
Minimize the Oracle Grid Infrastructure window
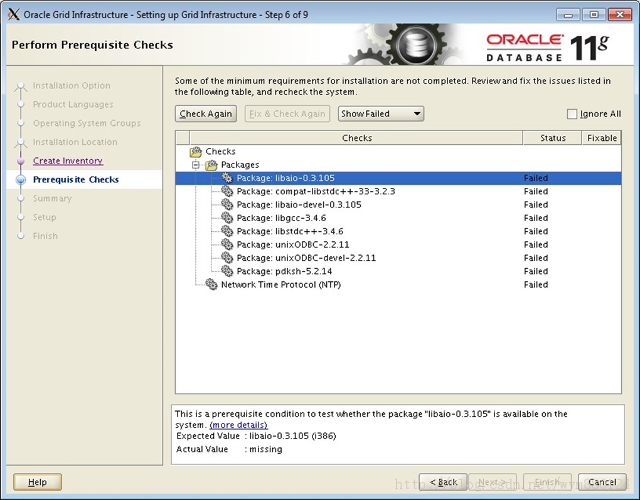568,14
